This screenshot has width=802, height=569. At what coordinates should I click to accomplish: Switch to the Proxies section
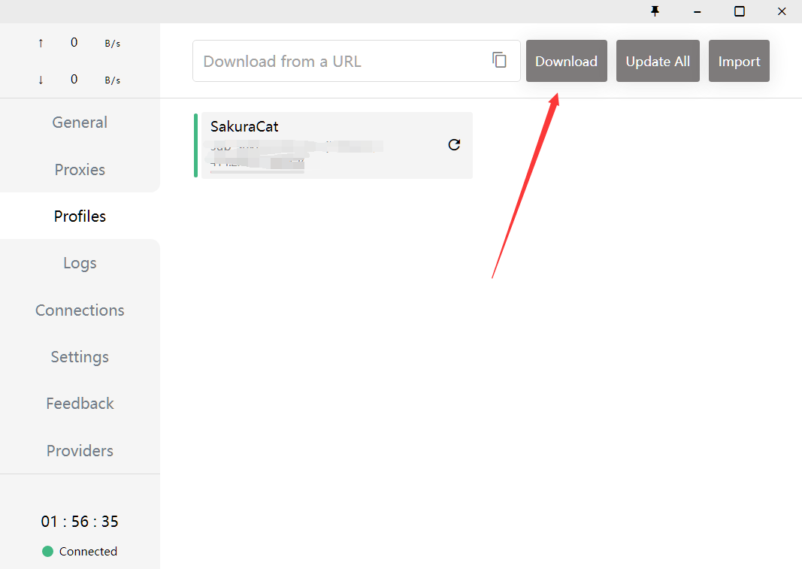pyautogui.click(x=80, y=170)
